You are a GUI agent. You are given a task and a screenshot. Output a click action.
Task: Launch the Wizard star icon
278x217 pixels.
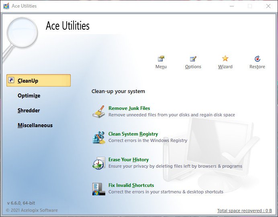225,59
